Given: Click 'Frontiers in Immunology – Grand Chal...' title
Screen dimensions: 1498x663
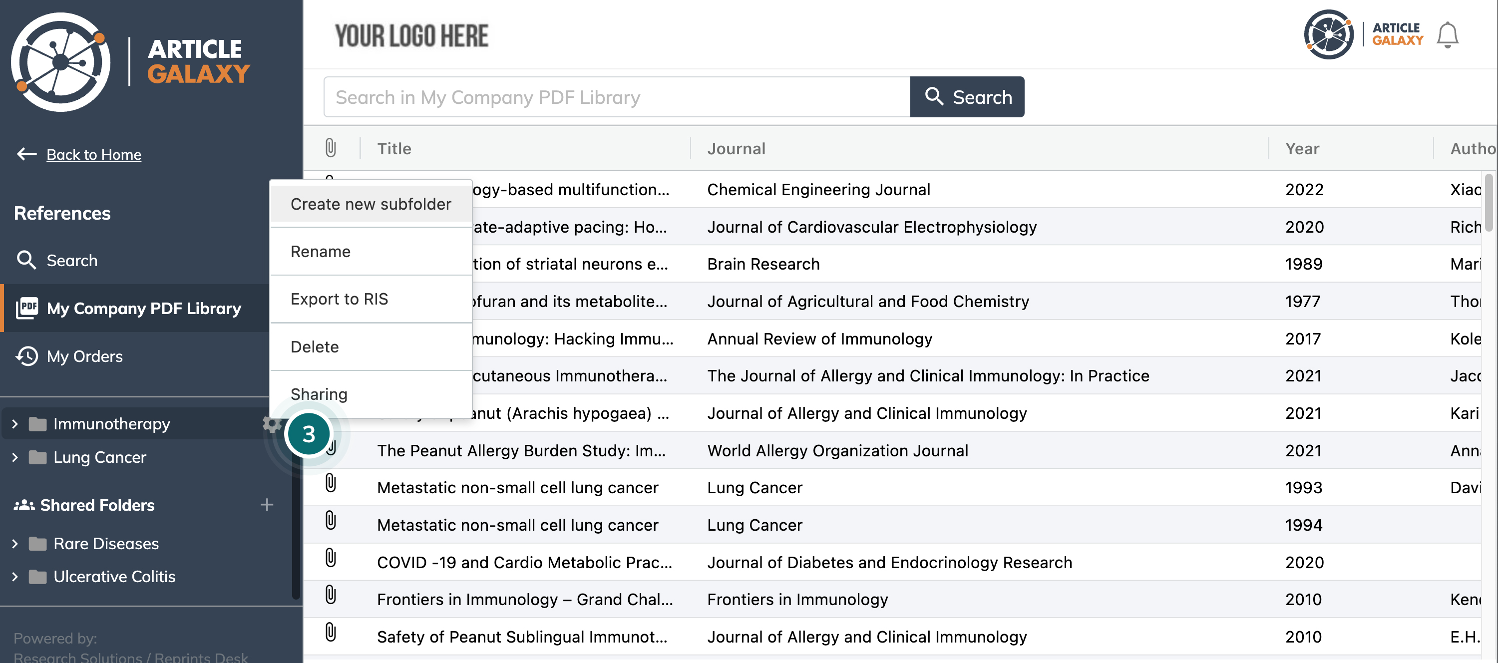Looking at the screenshot, I should (x=525, y=600).
